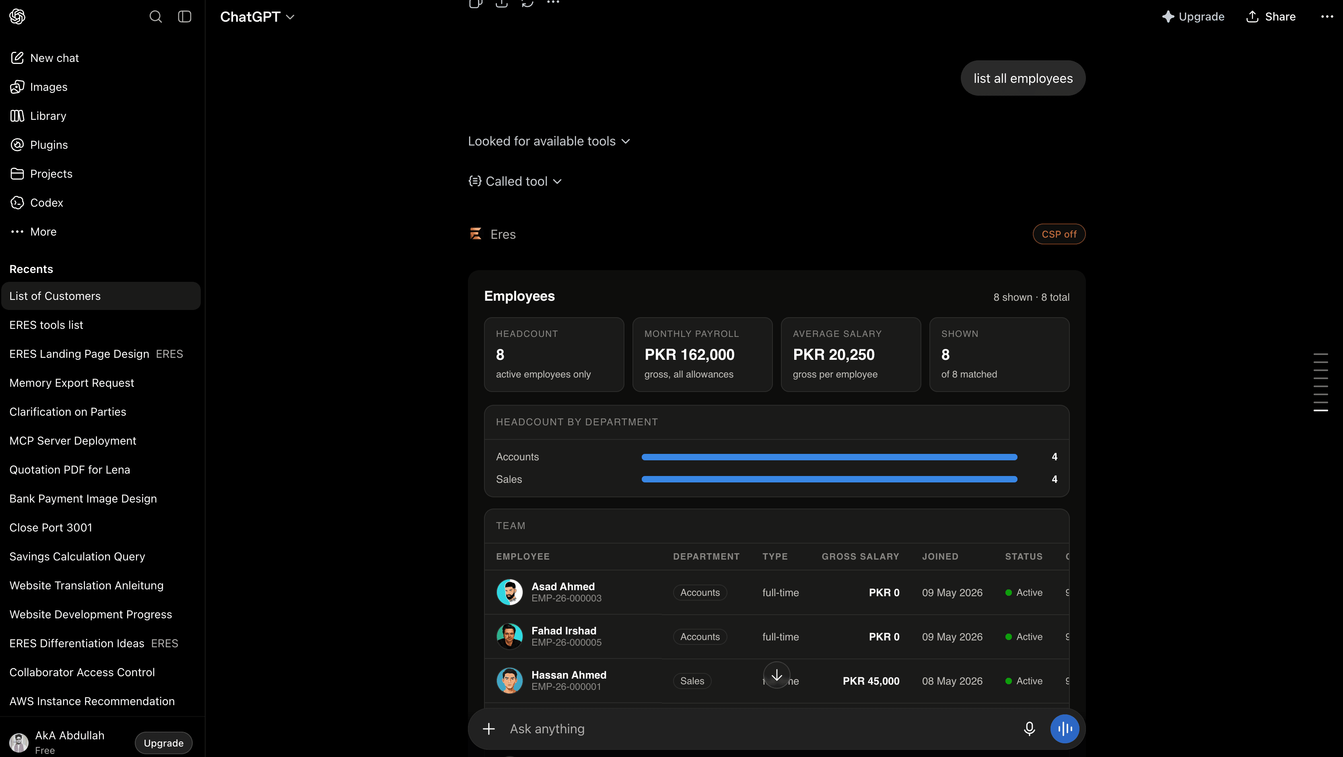1343x757 pixels.
Task: Click the Headcount stat card
Action: point(554,354)
